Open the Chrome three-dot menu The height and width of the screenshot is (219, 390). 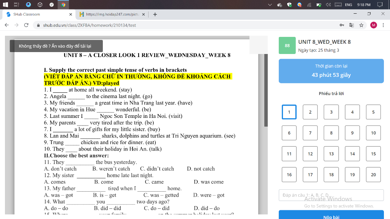pyautogui.click(x=383, y=25)
